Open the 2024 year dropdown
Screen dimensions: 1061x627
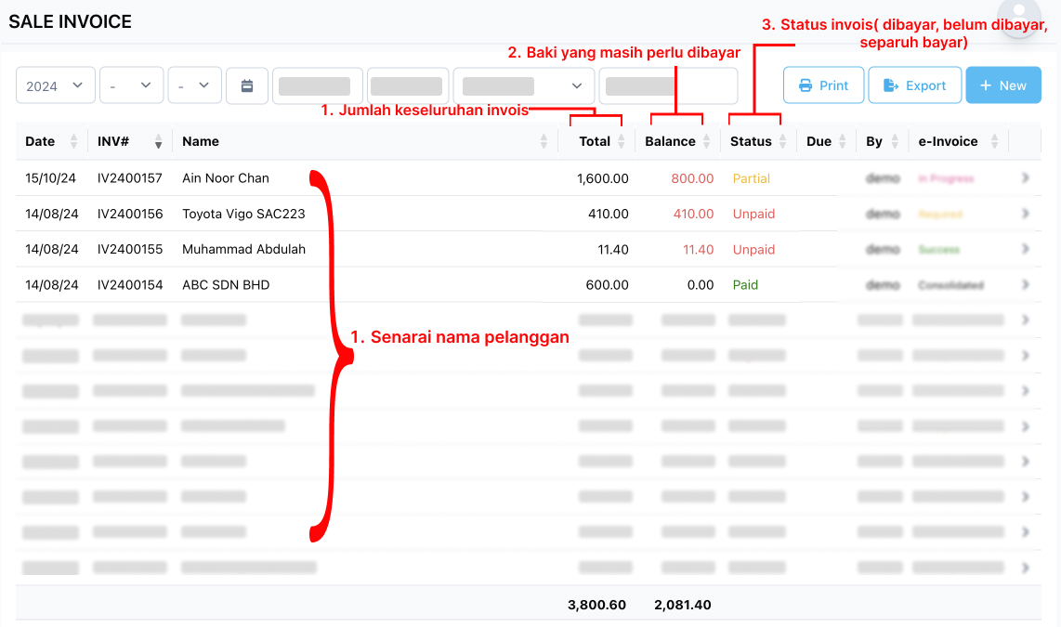tap(56, 85)
